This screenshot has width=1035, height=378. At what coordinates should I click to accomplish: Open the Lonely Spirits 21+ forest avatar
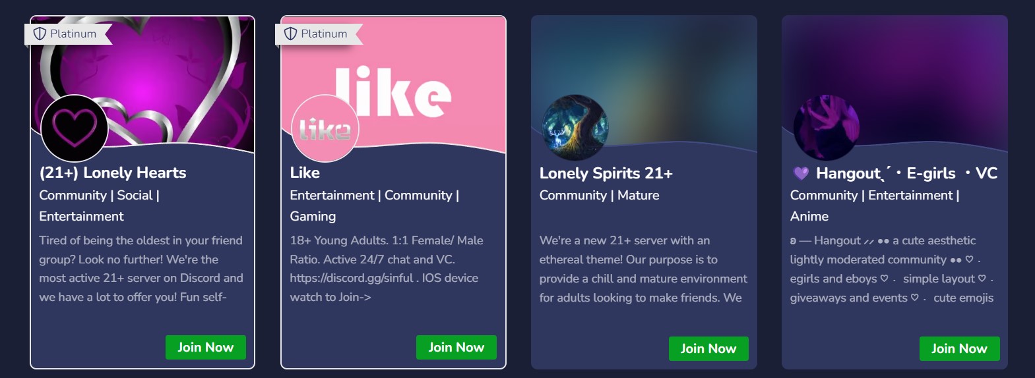(575, 128)
